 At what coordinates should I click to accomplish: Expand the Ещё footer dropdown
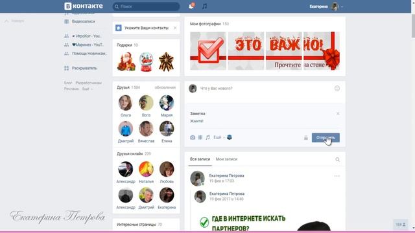point(88,89)
